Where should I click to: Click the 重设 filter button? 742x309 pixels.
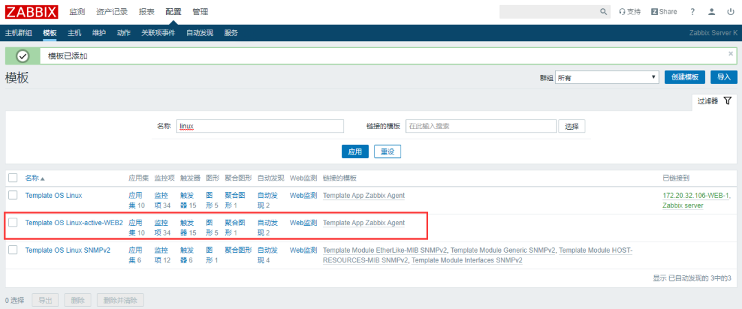click(387, 152)
